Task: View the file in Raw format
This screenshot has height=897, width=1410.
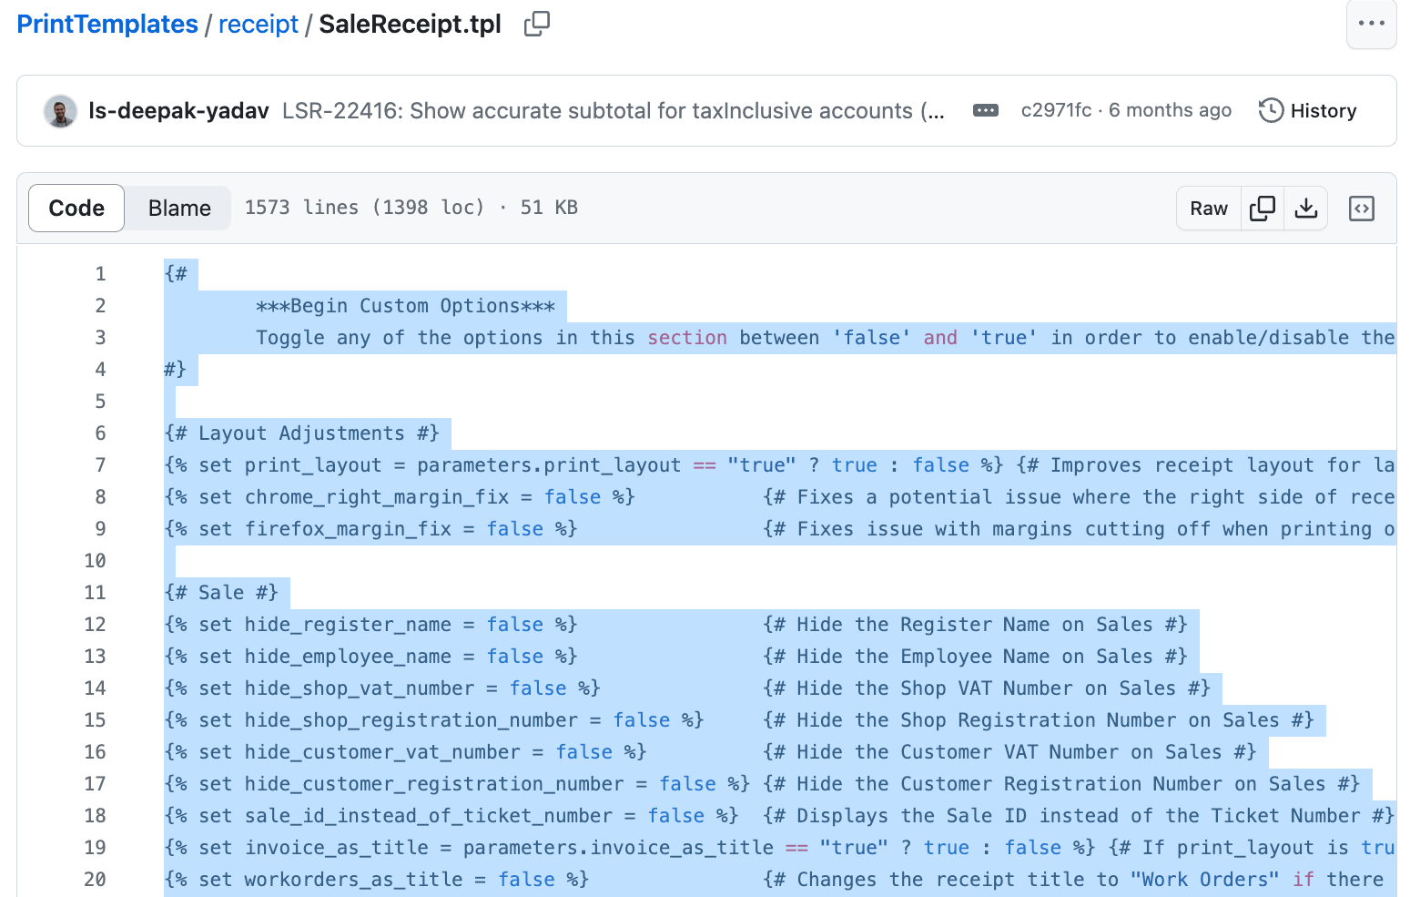Action: tap(1208, 208)
